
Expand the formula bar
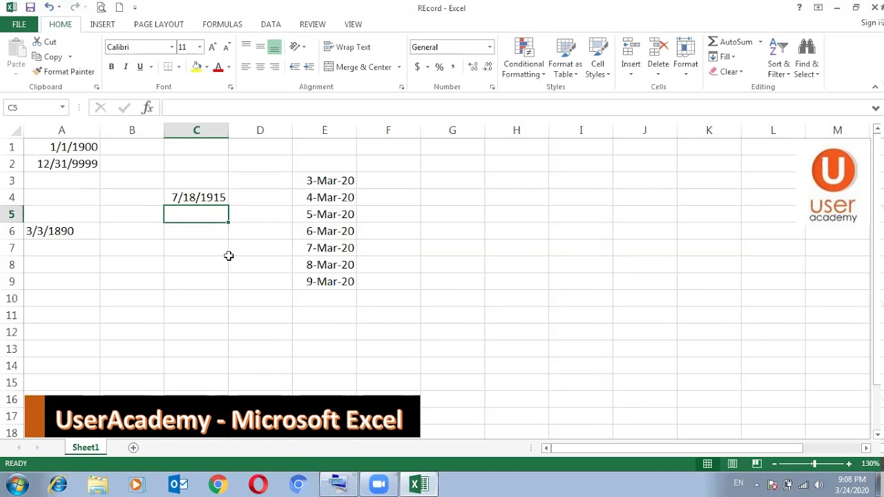point(876,108)
